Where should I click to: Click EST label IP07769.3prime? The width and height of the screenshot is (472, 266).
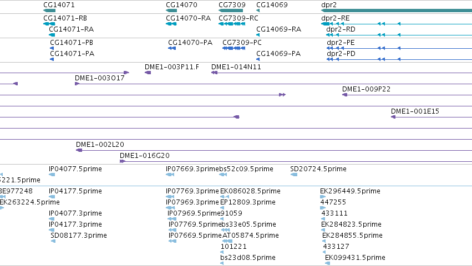tap(192, 191)
